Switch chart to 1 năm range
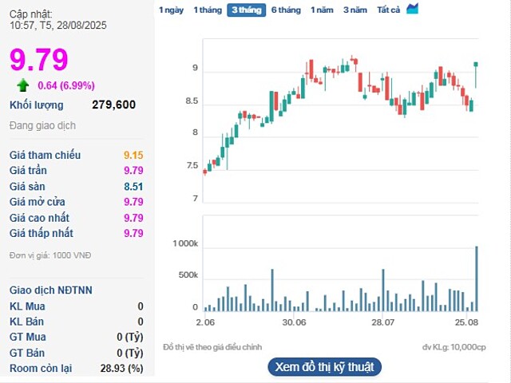Screen dimensions: 511x383 [x=323, y=10]
